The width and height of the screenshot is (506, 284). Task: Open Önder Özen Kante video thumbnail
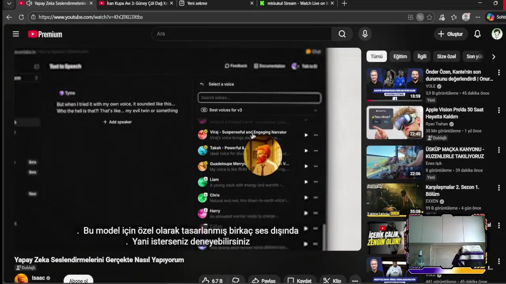tap(395, 84)
